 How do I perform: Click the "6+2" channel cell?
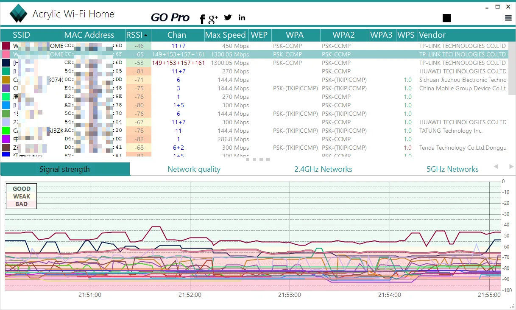pyautogui.click(x=178, y=148)
